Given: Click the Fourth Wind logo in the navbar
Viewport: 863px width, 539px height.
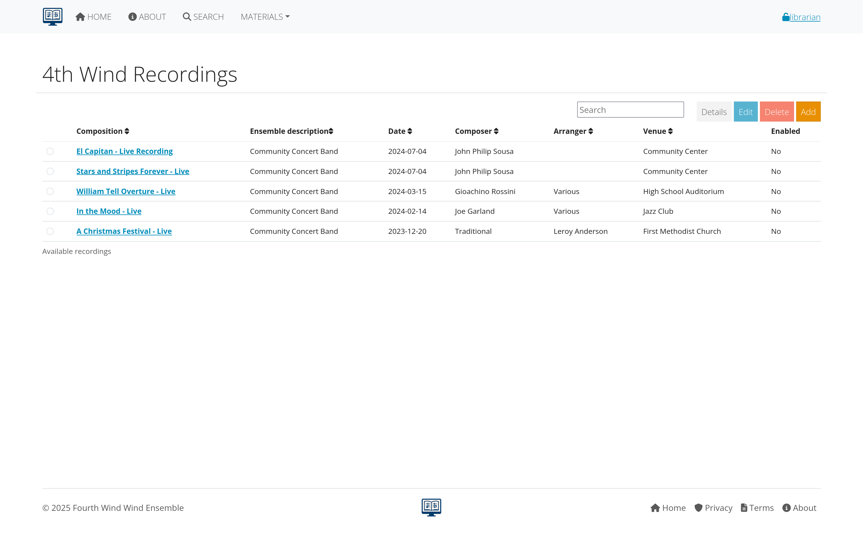Looking at the screenshot, I should point(52,16).
